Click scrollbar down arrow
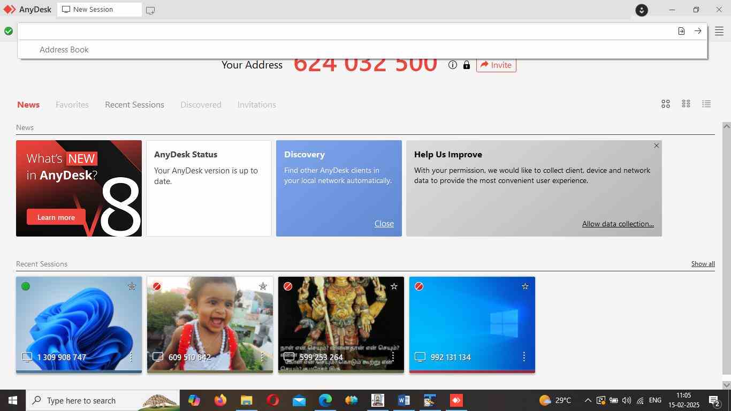Viewport: 731px width, 411px height. click(726, 385)
